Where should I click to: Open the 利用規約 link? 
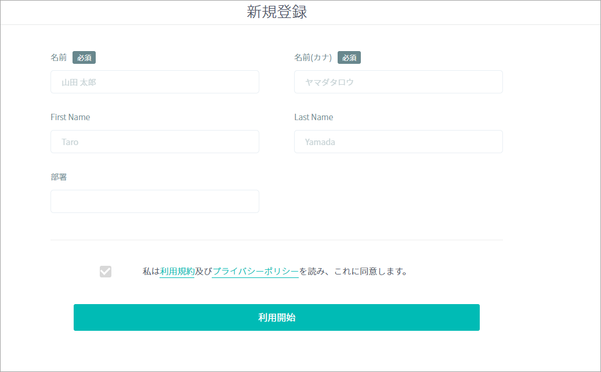(177, 272)
